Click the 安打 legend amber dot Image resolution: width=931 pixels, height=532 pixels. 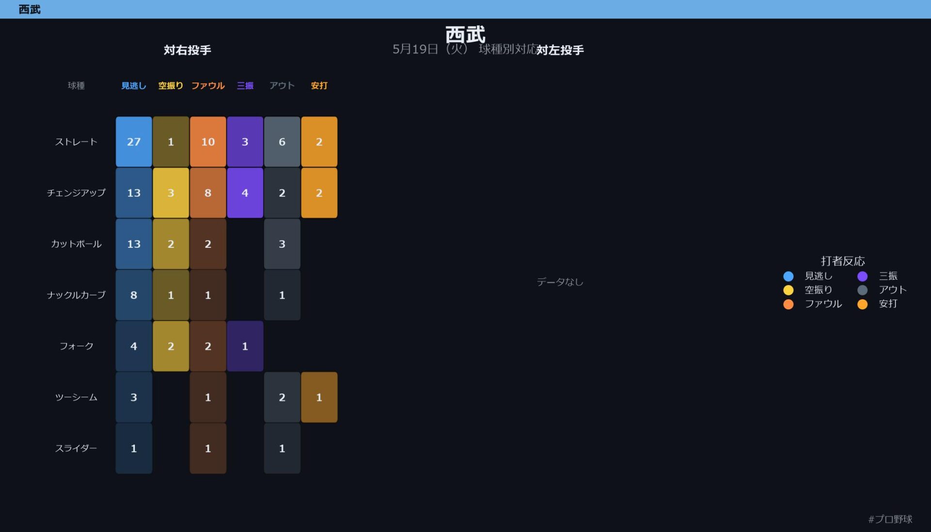pos(862,304)
